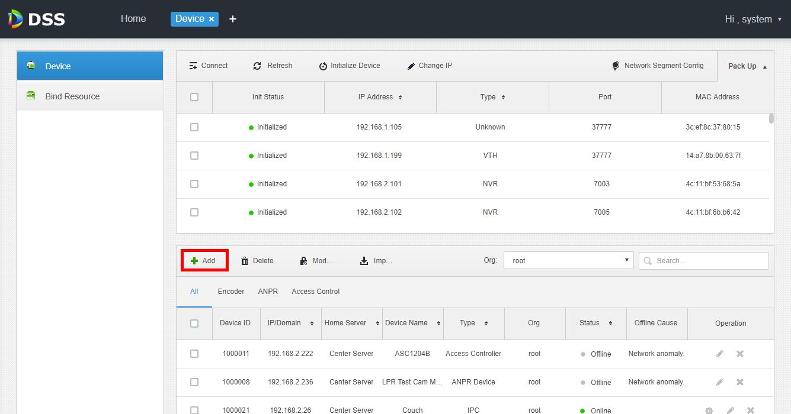Open Bind Resource in sidebar
Screen dimensions: 791x414
[x=90, y=96]
